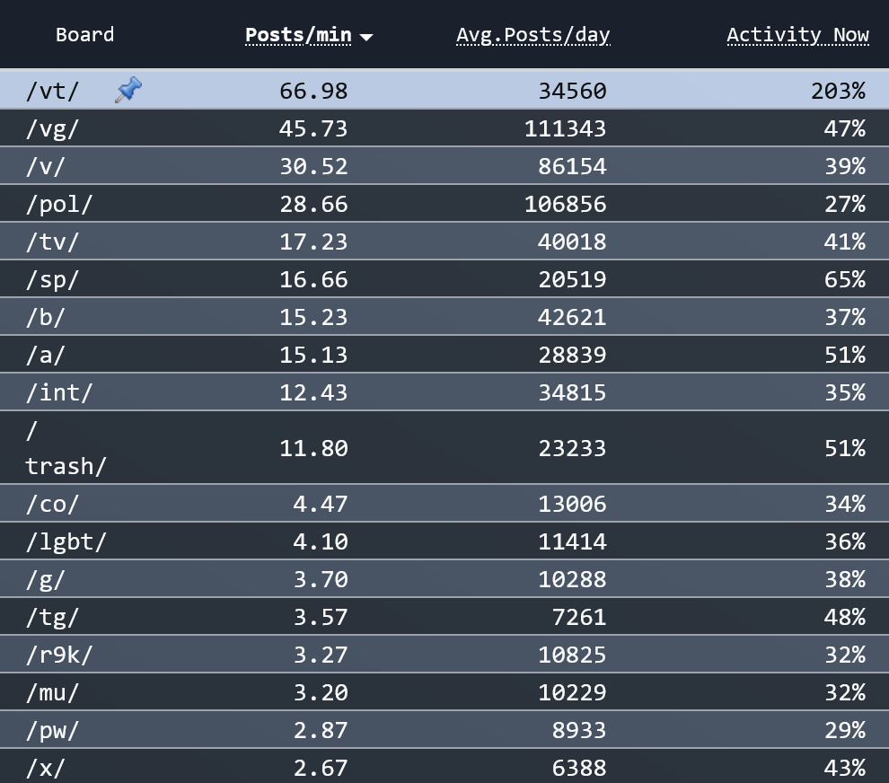Select the /lgbt/ board name
The width and height of the screenshot is (889, 783).
(66, 541)
